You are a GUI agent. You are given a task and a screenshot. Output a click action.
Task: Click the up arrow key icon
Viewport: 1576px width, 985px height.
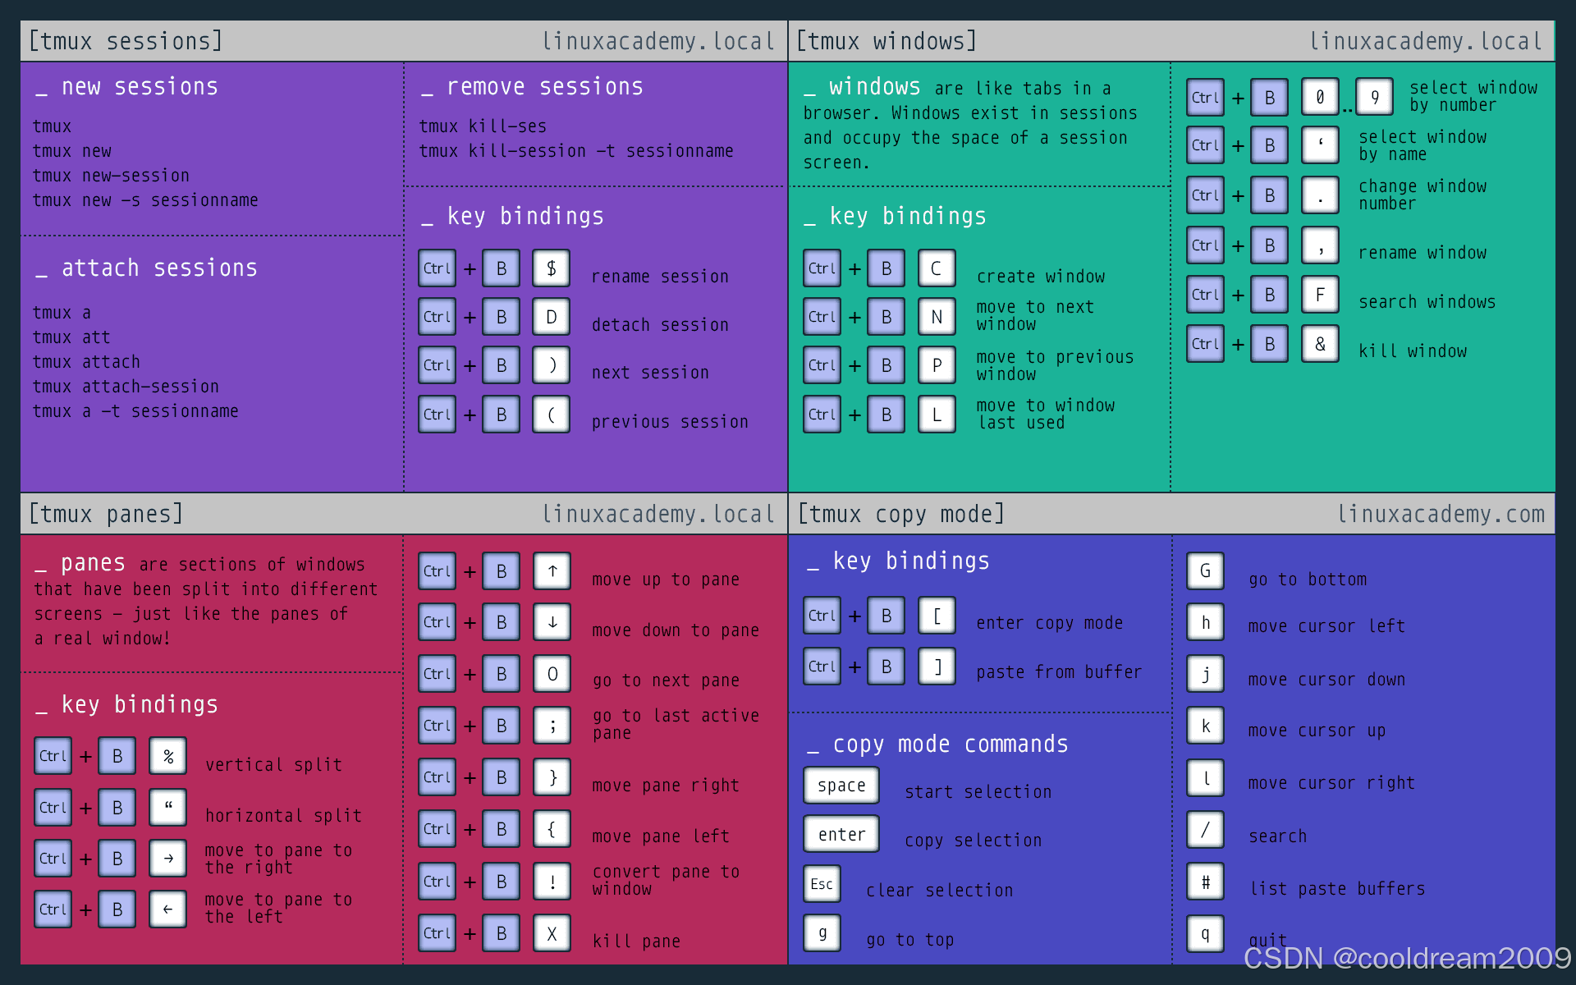coord(552,571)
